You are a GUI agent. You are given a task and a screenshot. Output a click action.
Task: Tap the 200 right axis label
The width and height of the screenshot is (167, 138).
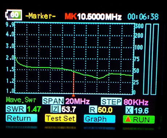click(x=139, y=35)
